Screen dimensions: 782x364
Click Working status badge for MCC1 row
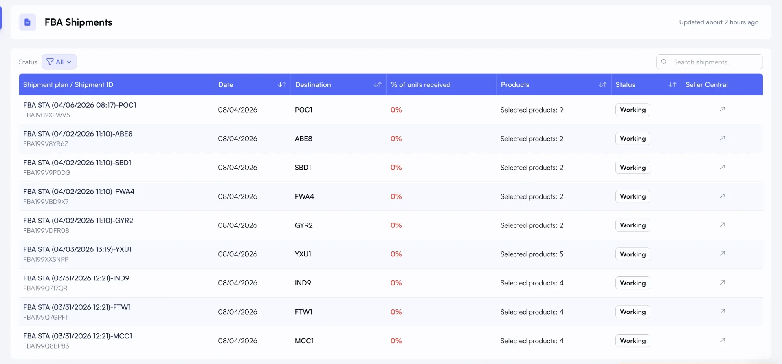pos(633,341)
